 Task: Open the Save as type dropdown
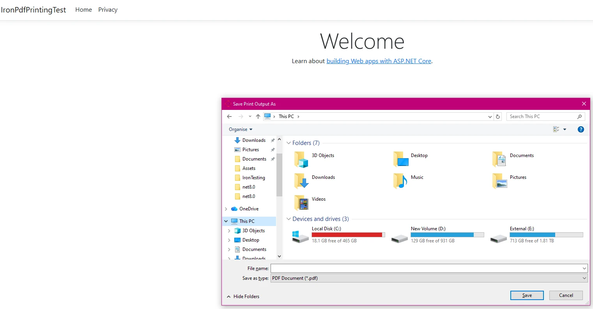click(584, 278)
